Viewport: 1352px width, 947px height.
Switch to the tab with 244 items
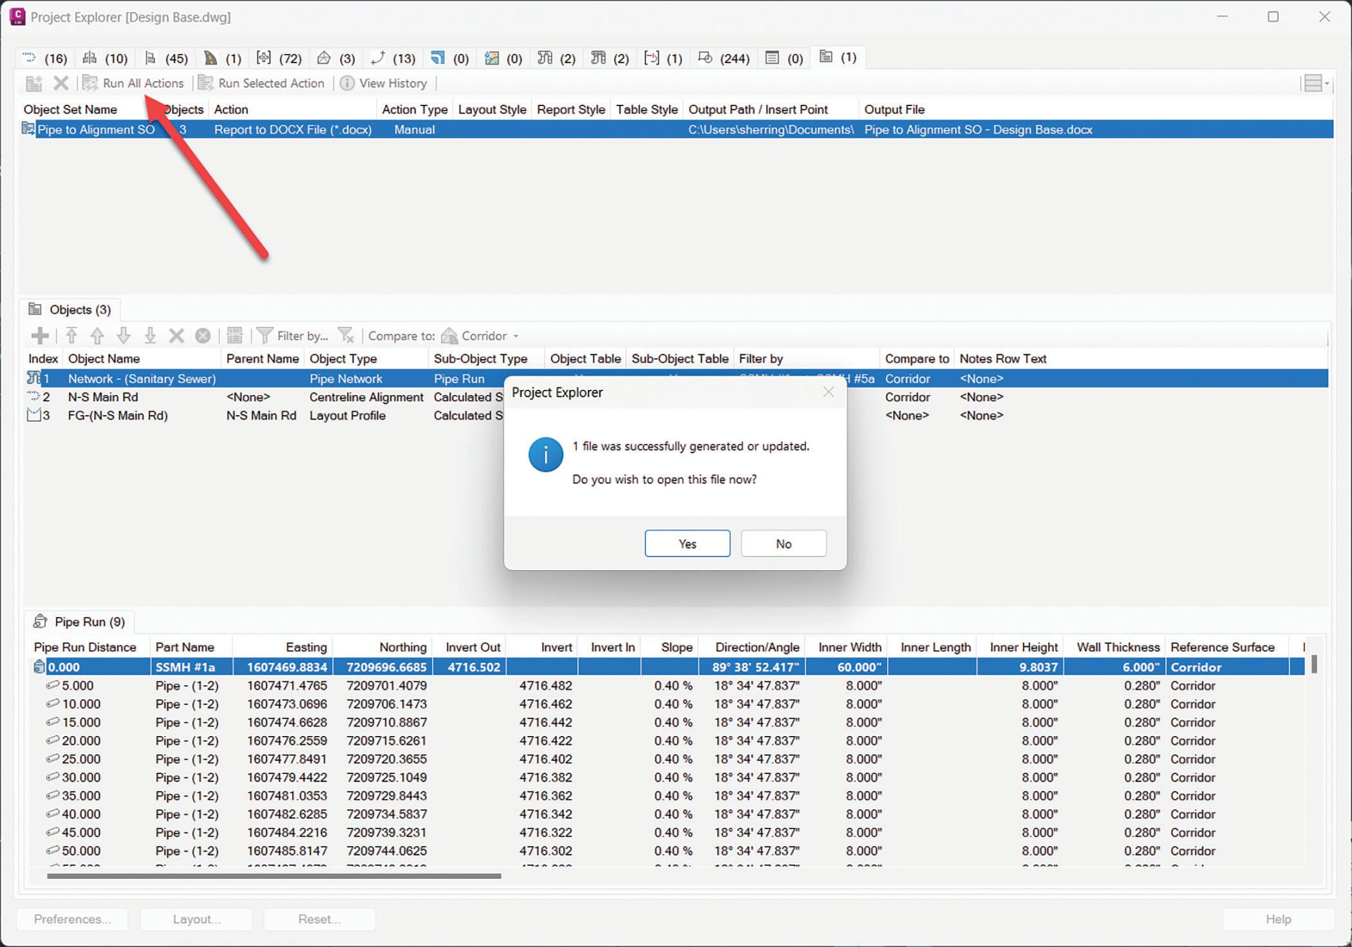coord(724,58)
